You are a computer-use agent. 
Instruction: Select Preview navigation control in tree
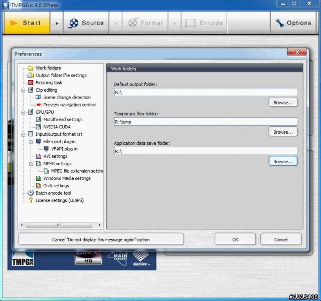(69, 105)
